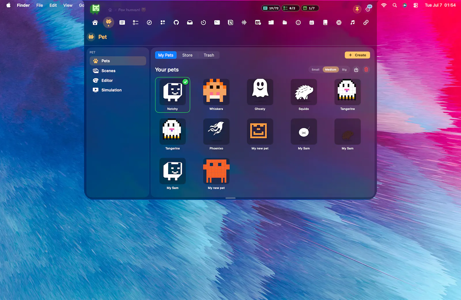The width and height of the screenshot is (461, 300).
Task: Select the Whiskers pet
Action: (x=216, y=95)
